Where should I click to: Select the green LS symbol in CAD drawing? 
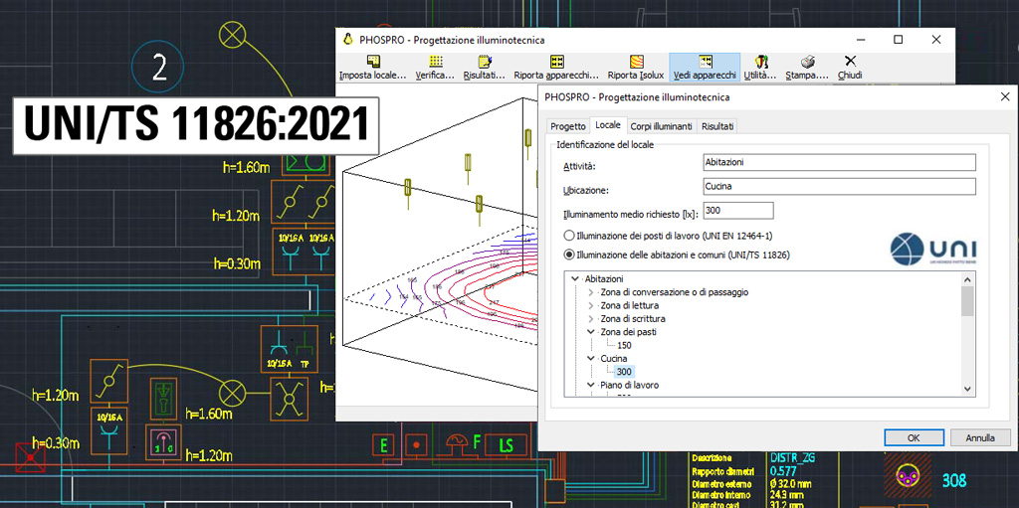[x=506, y=446]
